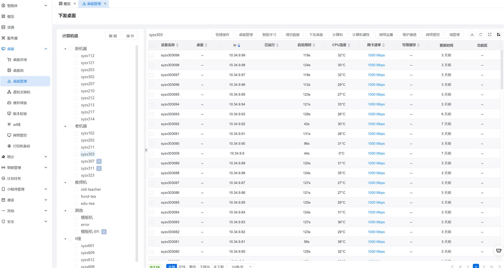
Task: Switch to grid card view icon
Action: pyautogui.click(x=498, y=35)
